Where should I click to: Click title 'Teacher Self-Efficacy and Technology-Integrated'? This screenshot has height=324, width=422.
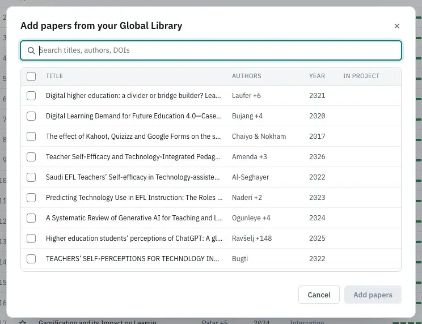133,157
